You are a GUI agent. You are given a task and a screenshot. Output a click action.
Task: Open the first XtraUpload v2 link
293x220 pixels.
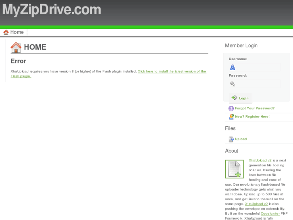pyautogui.click(x=260, y=161)
